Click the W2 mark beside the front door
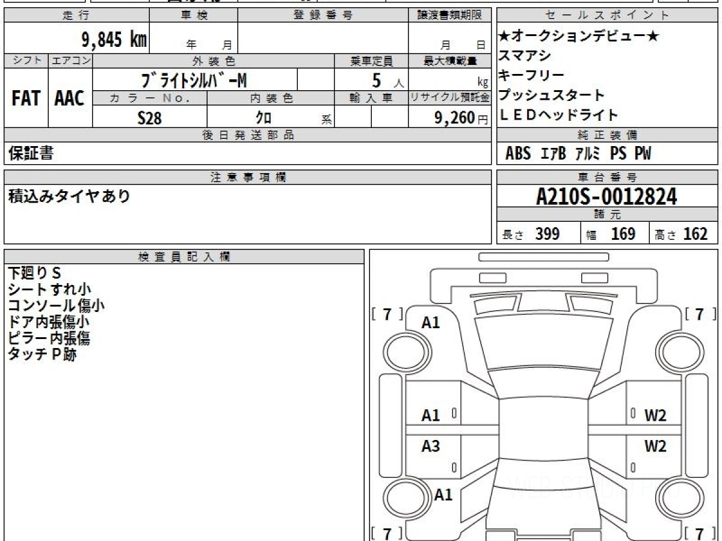The image size is (722, 541). pos(655,415)
